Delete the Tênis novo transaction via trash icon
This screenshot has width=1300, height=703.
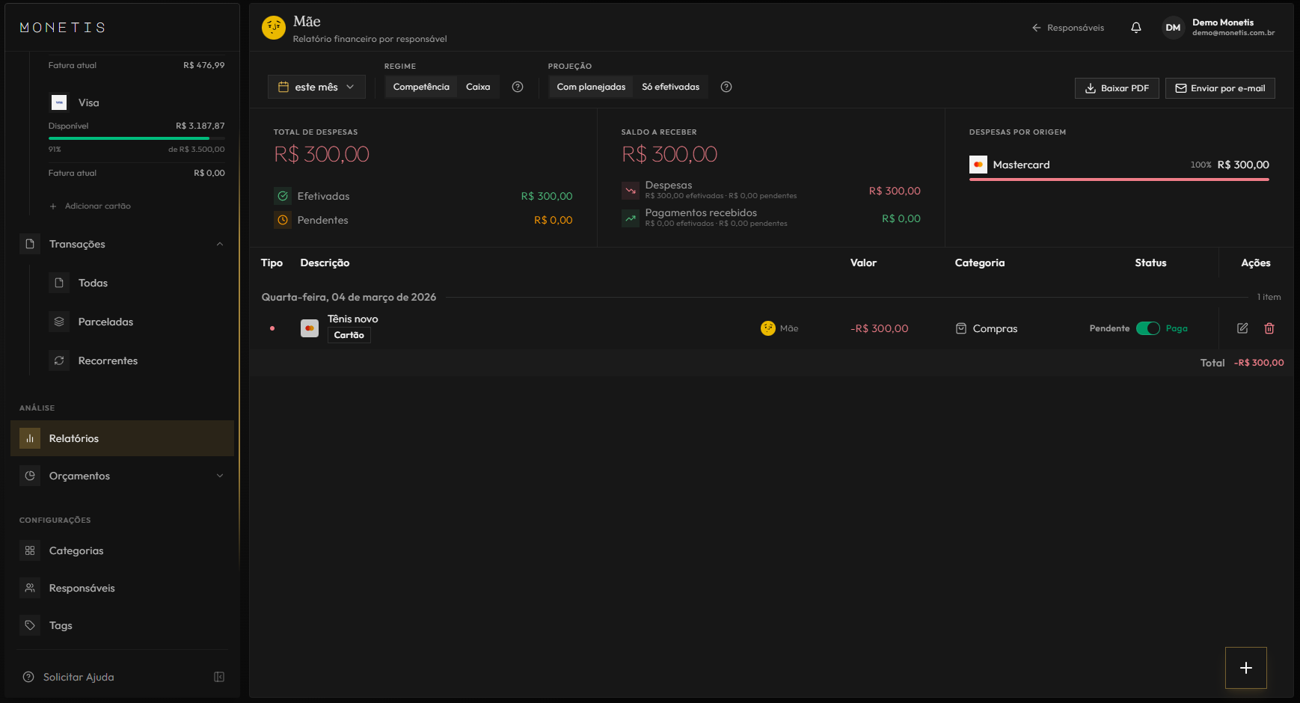[x=1269, y=328]
